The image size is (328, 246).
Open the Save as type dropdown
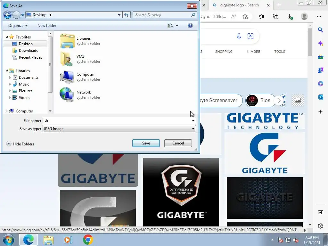119,129
